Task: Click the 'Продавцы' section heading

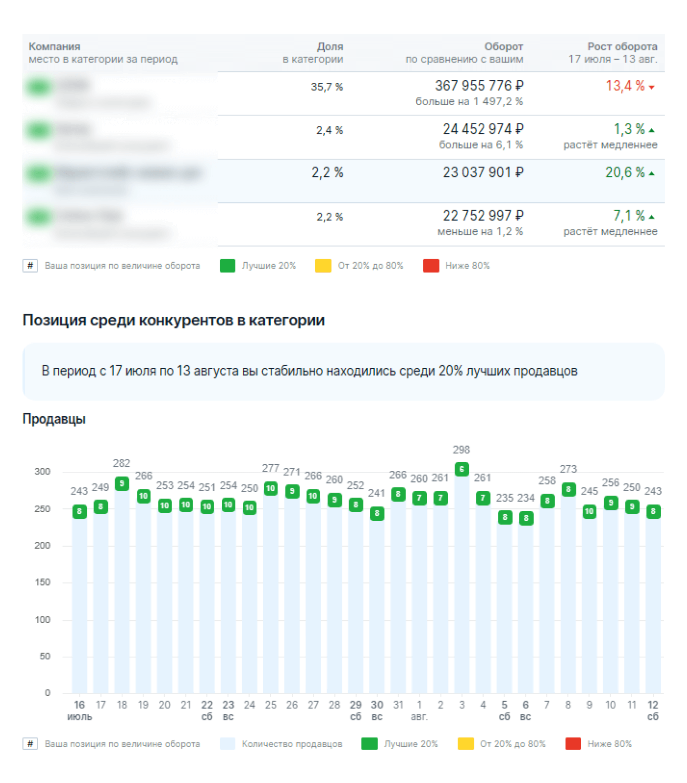Action: pos(54,418)
